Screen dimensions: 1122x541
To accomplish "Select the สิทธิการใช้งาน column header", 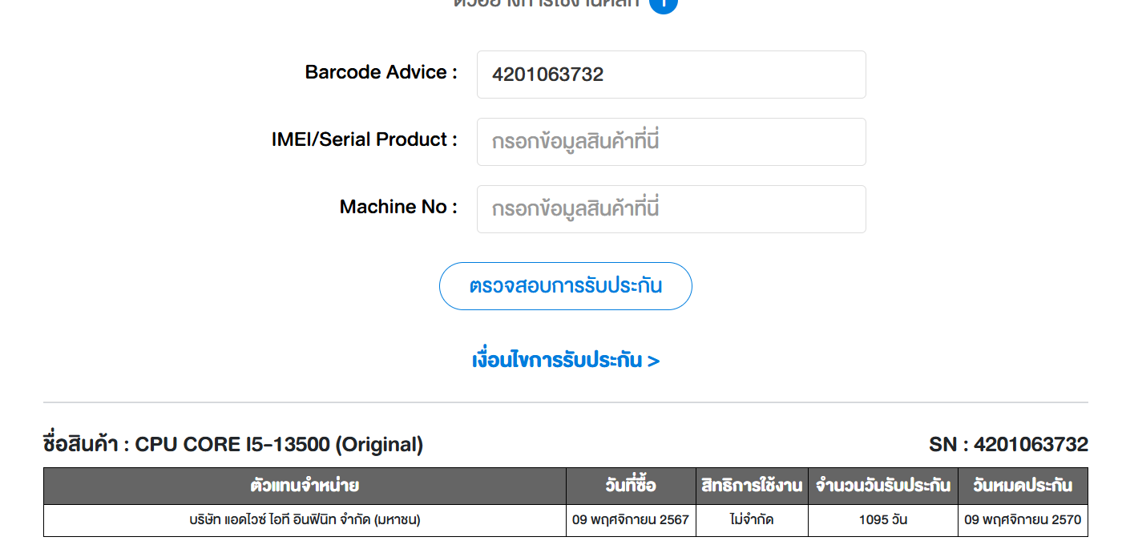I will 752,486.
